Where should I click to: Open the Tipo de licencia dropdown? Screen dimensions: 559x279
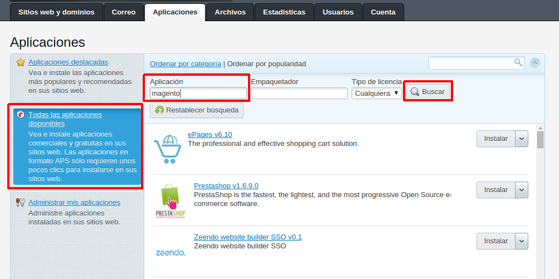click(377, 93)
